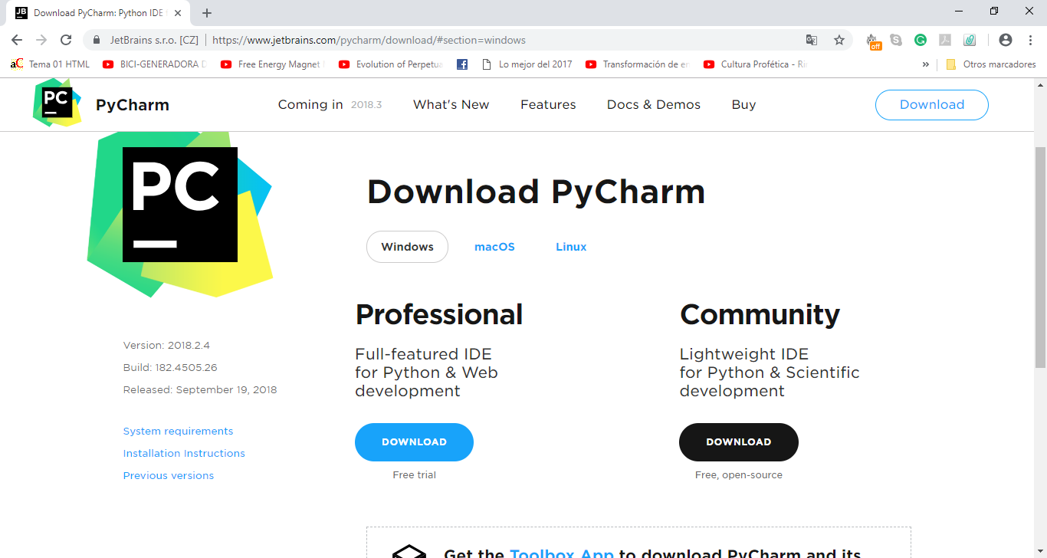Image resolution: width=1047 pixels, height=558 pixels.
Task: Open the Chrome profile avatar icon
Action: [1006, 40]
